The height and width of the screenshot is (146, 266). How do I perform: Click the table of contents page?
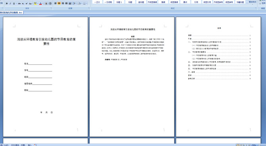tap(218, 77)
